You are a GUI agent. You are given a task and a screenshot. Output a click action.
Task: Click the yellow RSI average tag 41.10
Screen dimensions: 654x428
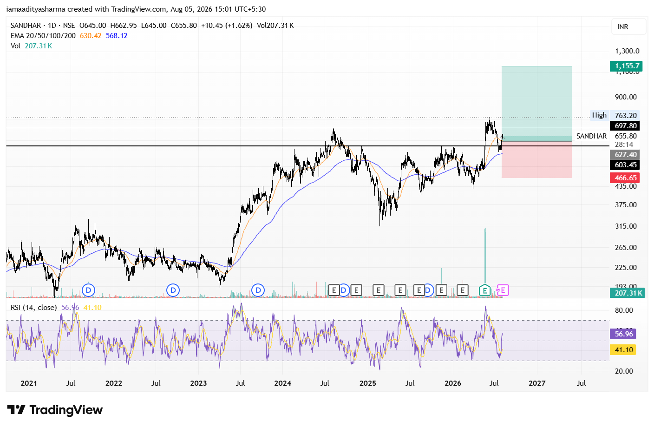click(x=623, y=350)
